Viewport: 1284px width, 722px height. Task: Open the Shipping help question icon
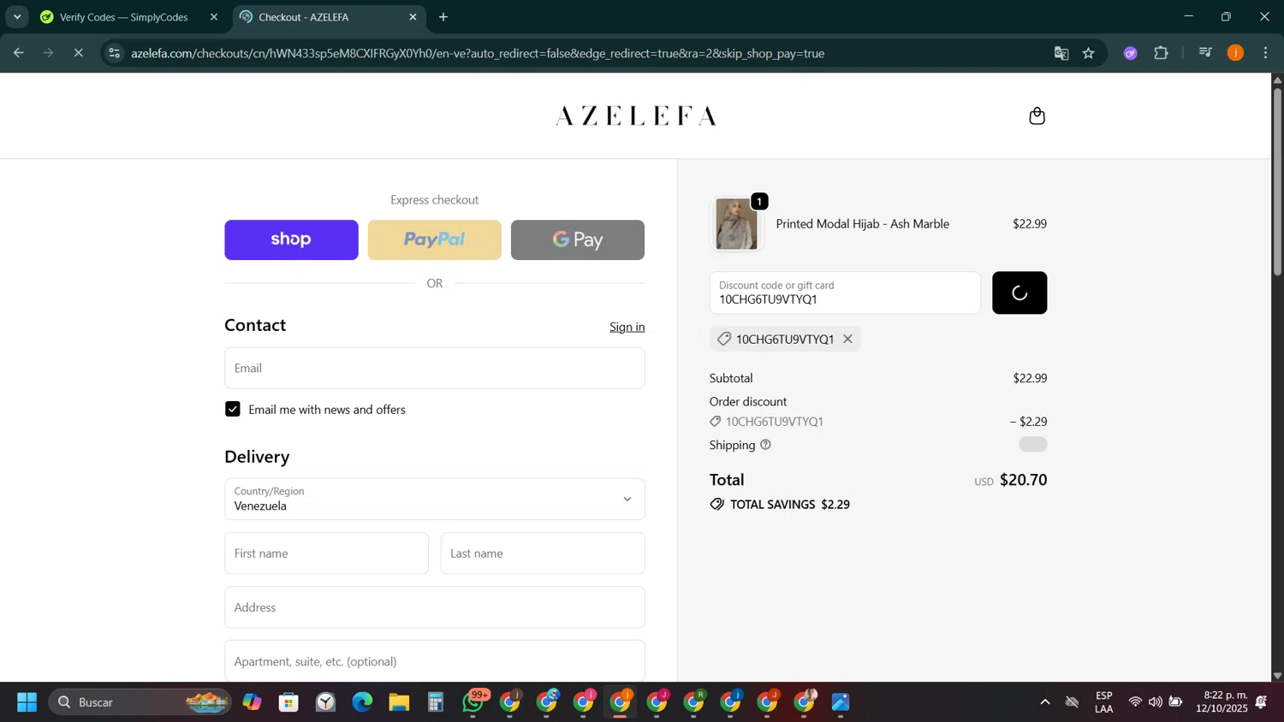pyautogui.click(x=765, y=445)
